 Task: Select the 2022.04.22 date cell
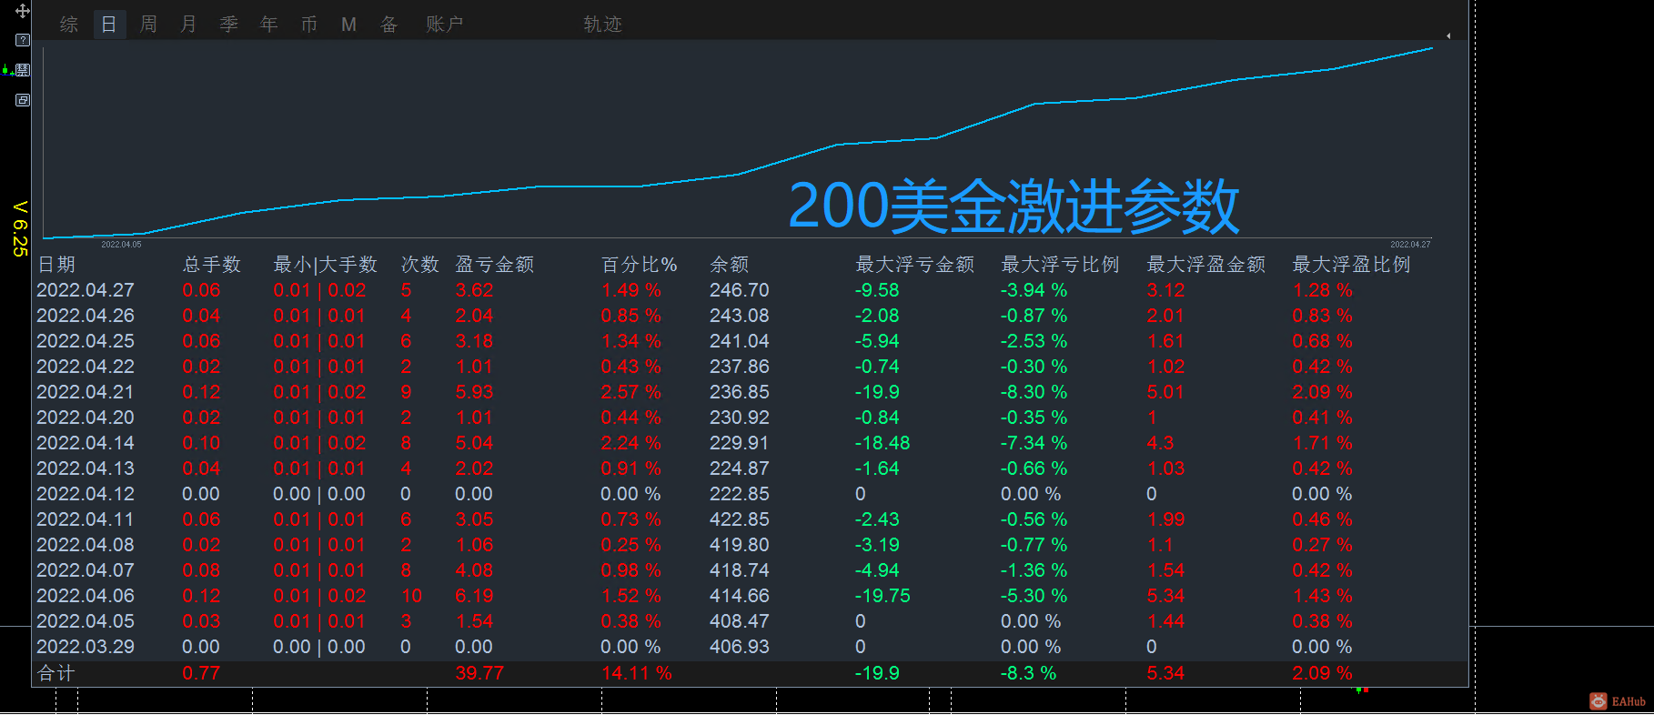[86, 367]
